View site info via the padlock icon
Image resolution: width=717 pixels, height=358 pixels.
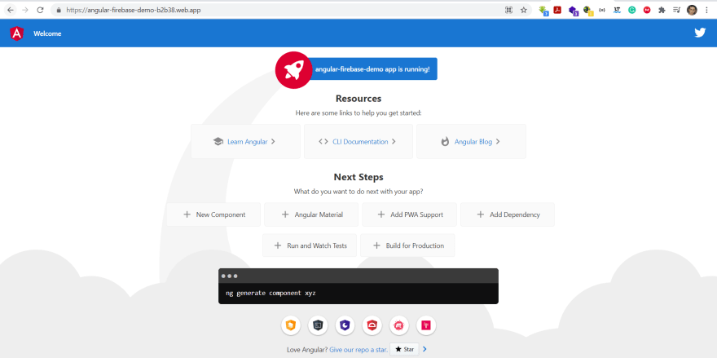coord(59,10)
